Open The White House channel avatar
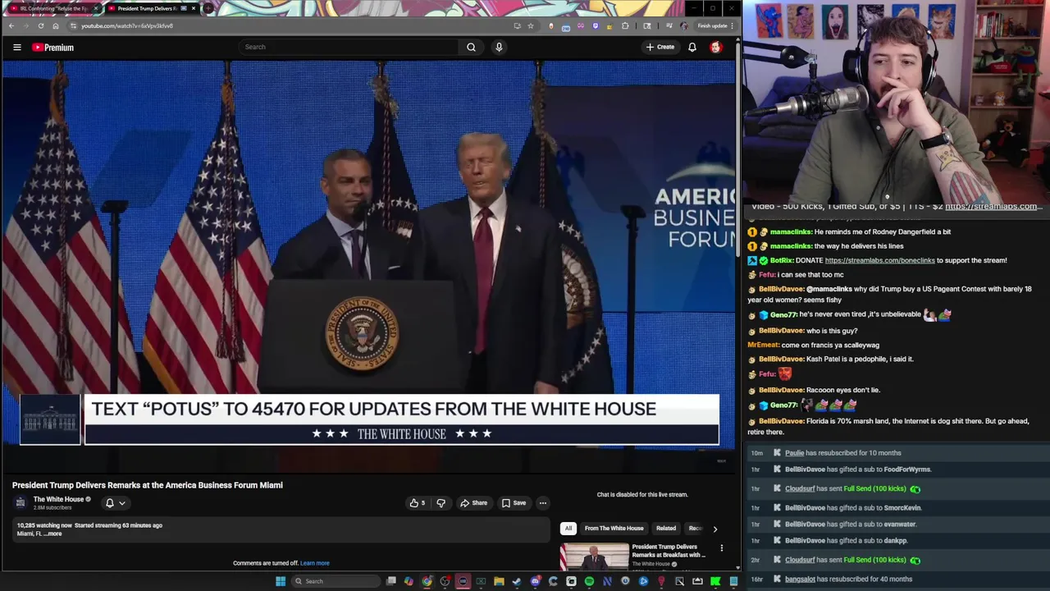This screenshot has width=1050, height=591. (x=21, y=502)
